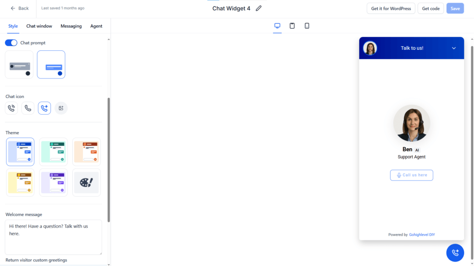Click the blue floating phone launcher button
Screen dimensions: 474x266
click(x=455, y=253)
